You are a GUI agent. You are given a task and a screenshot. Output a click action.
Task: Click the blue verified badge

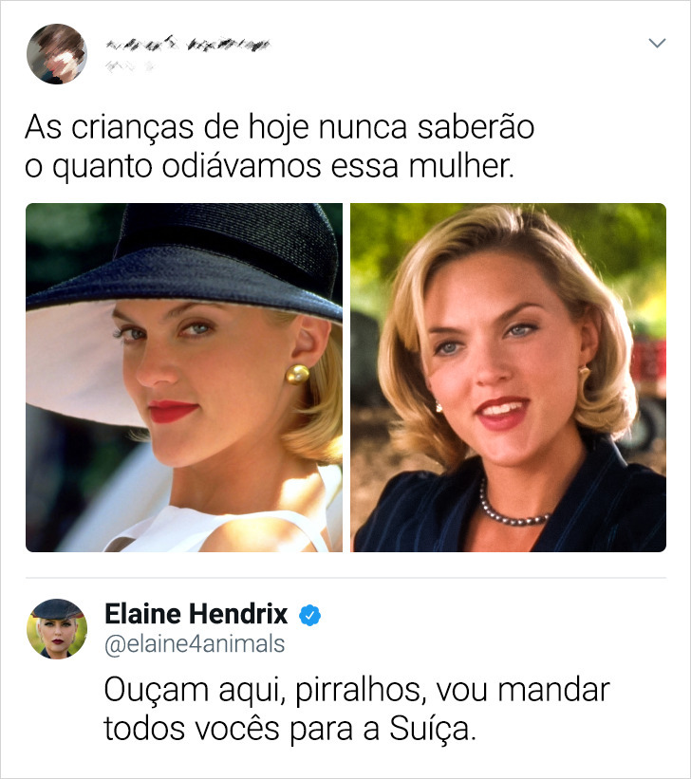309,616
